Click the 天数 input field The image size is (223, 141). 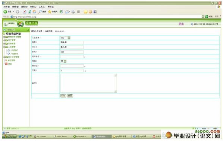coord(72,71)
